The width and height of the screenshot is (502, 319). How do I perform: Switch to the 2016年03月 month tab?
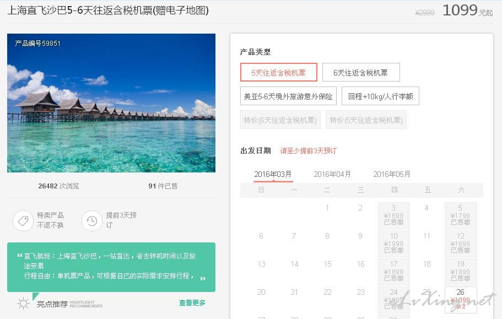(x=273, y=175)
